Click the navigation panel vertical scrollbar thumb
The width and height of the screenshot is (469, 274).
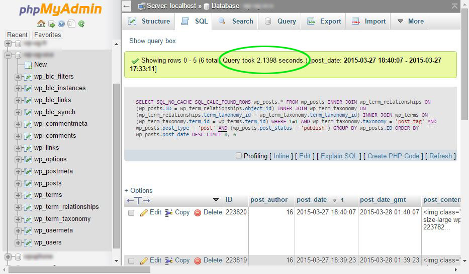coord(116,165)
